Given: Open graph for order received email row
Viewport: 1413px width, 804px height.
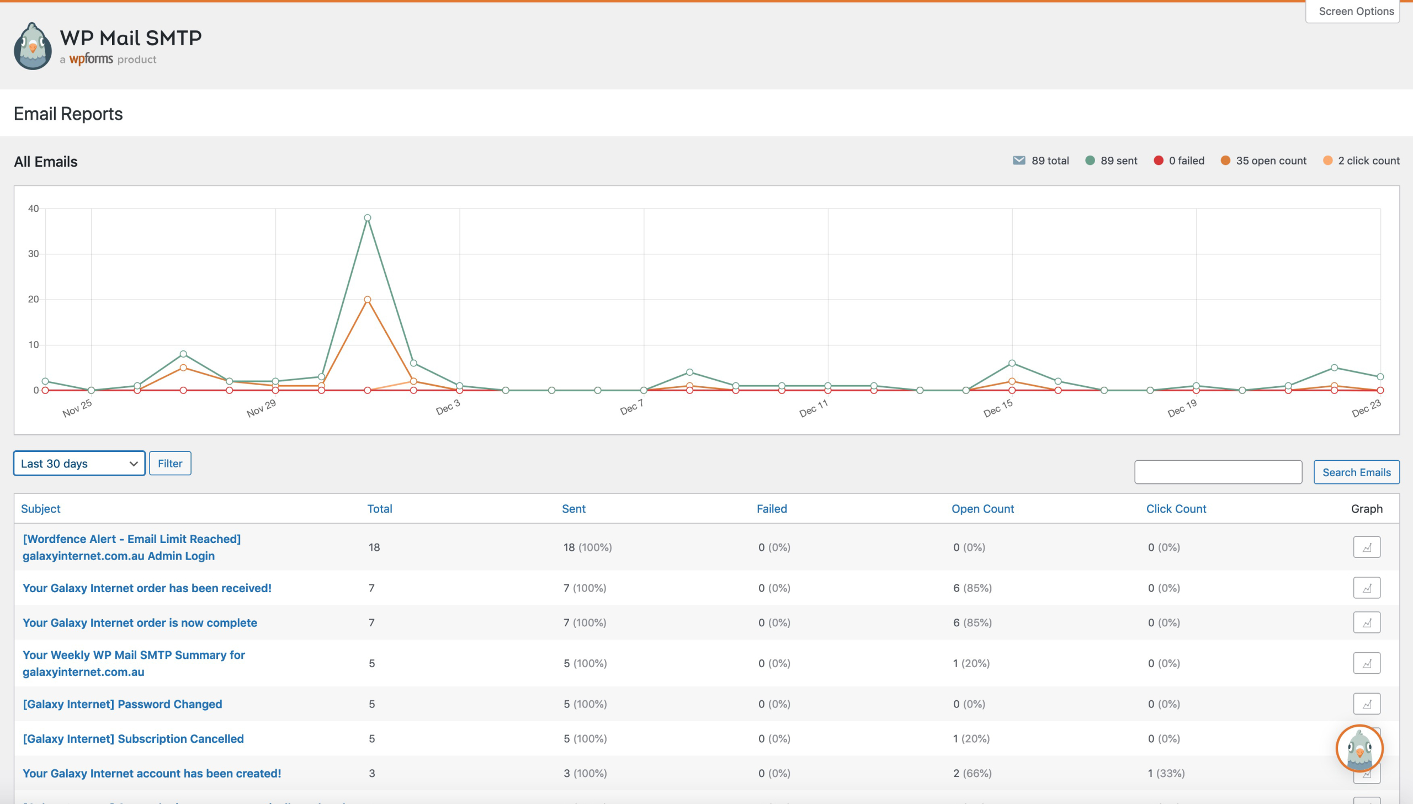Looking at the screenshot, I should click(1366, 588).
